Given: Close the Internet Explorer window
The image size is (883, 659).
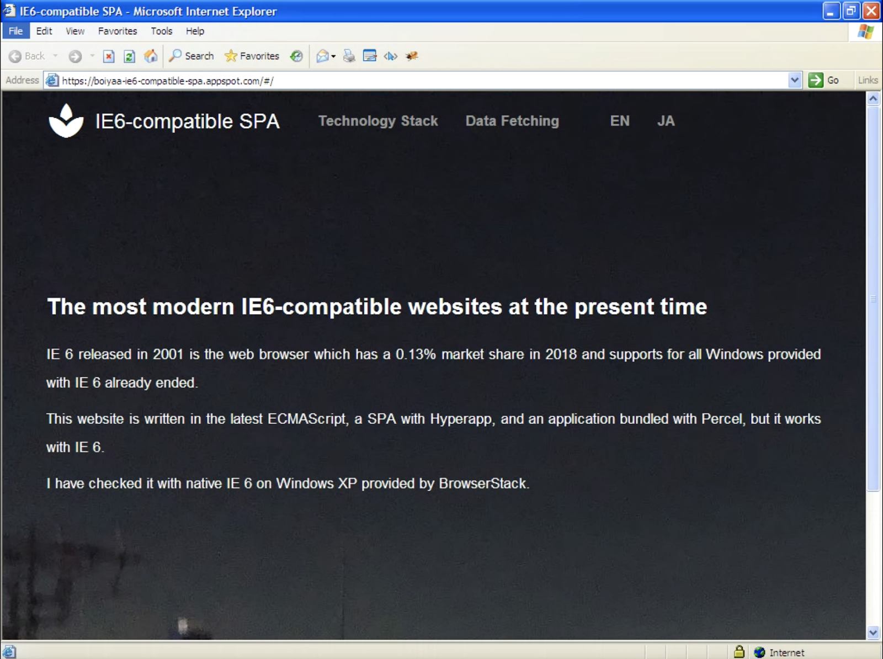Looking at the screenshot, I should pyautogui.click(x=871, y=10).
